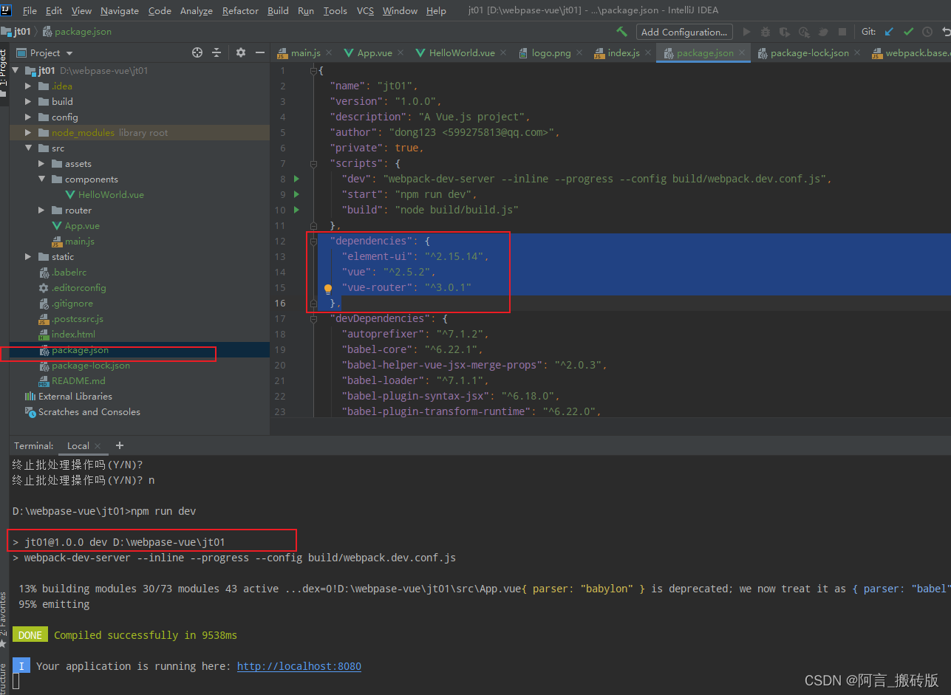951x695 pixels.
Task: Open the Navigate menu
Action: click(x=120, y=10)
